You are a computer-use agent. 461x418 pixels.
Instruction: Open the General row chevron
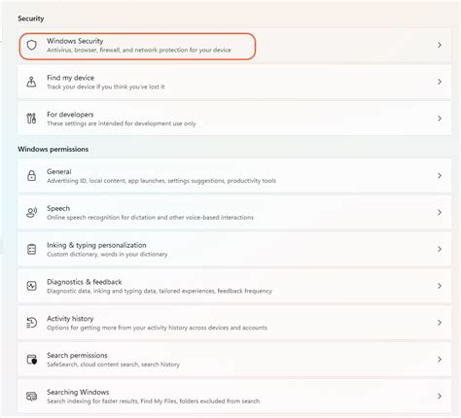440,176
